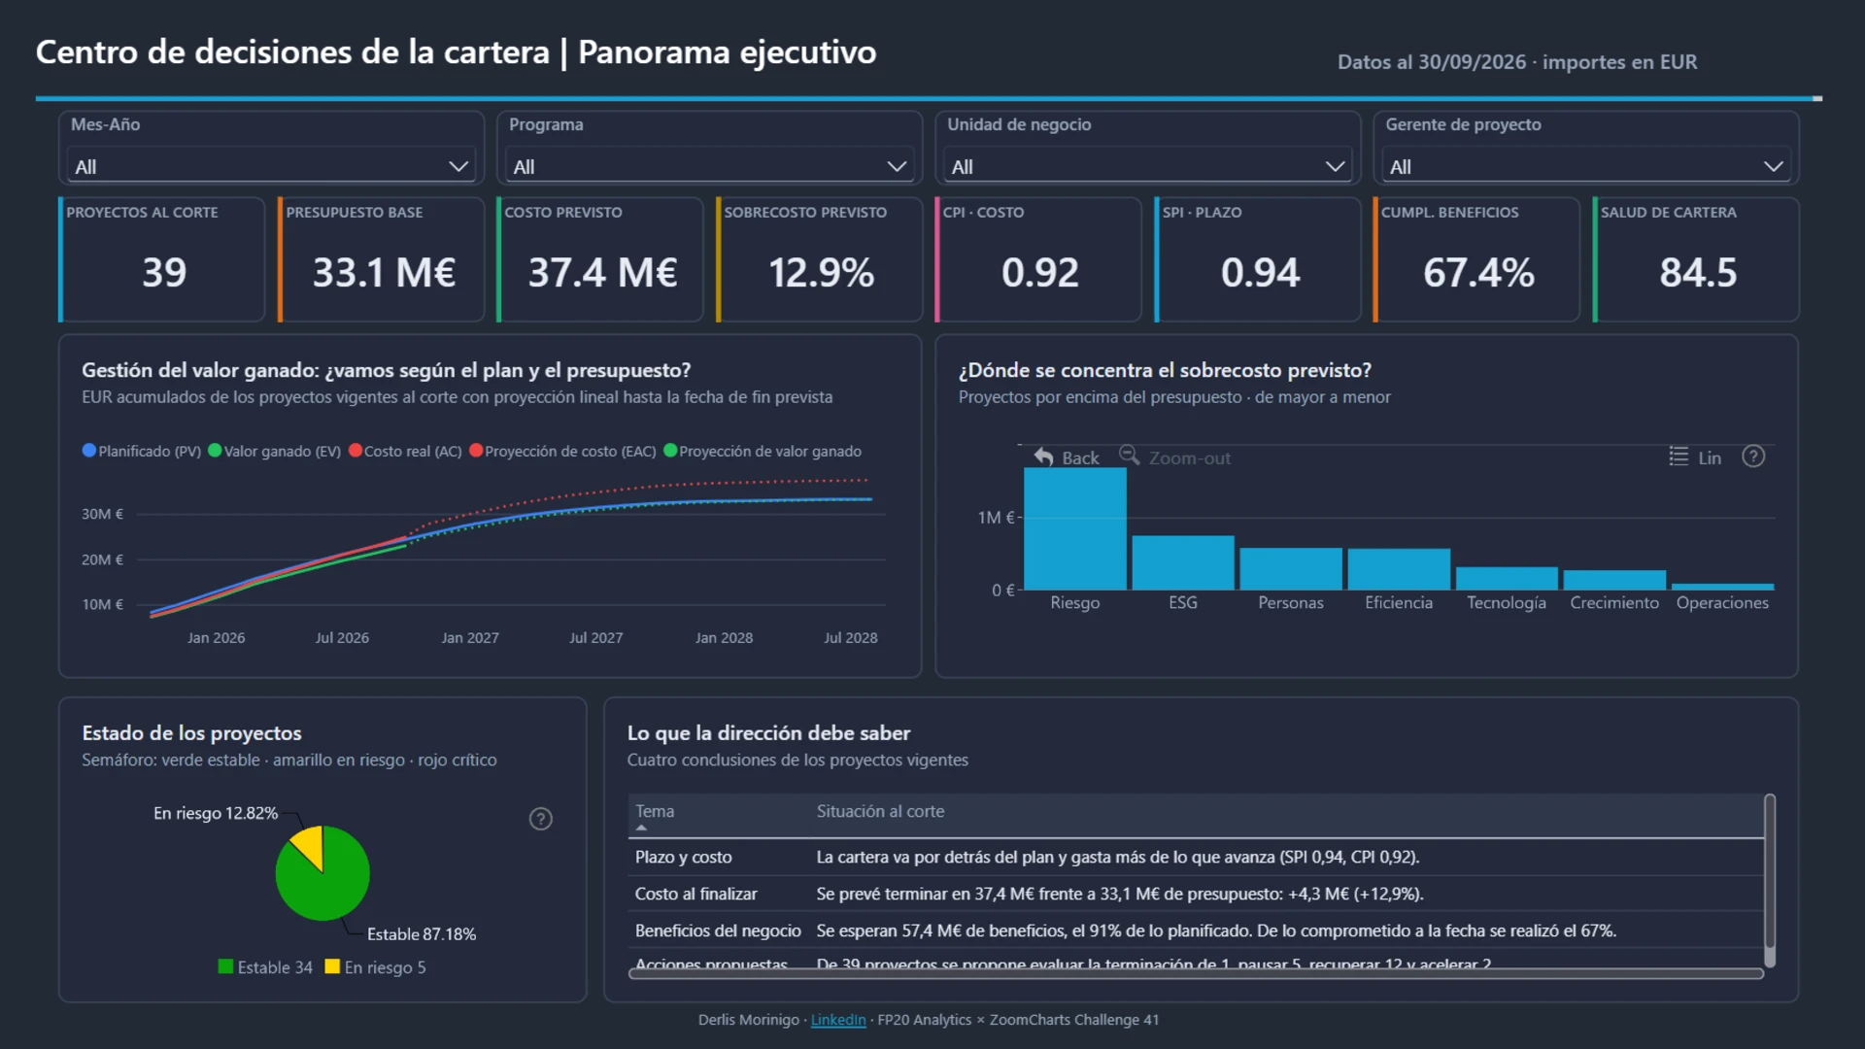Toggle Valor ganado (EV) legend marker
The width and height of the screenshot is (1865, 1049).
coord(215,451)
